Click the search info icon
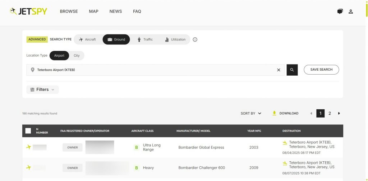 click(x=195, y=39)
